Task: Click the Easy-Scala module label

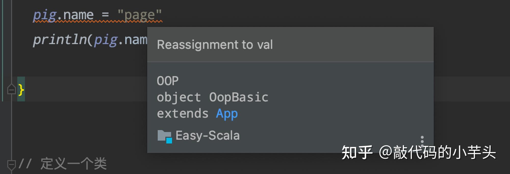Action: pyautogui.click(x=208, y=135)
